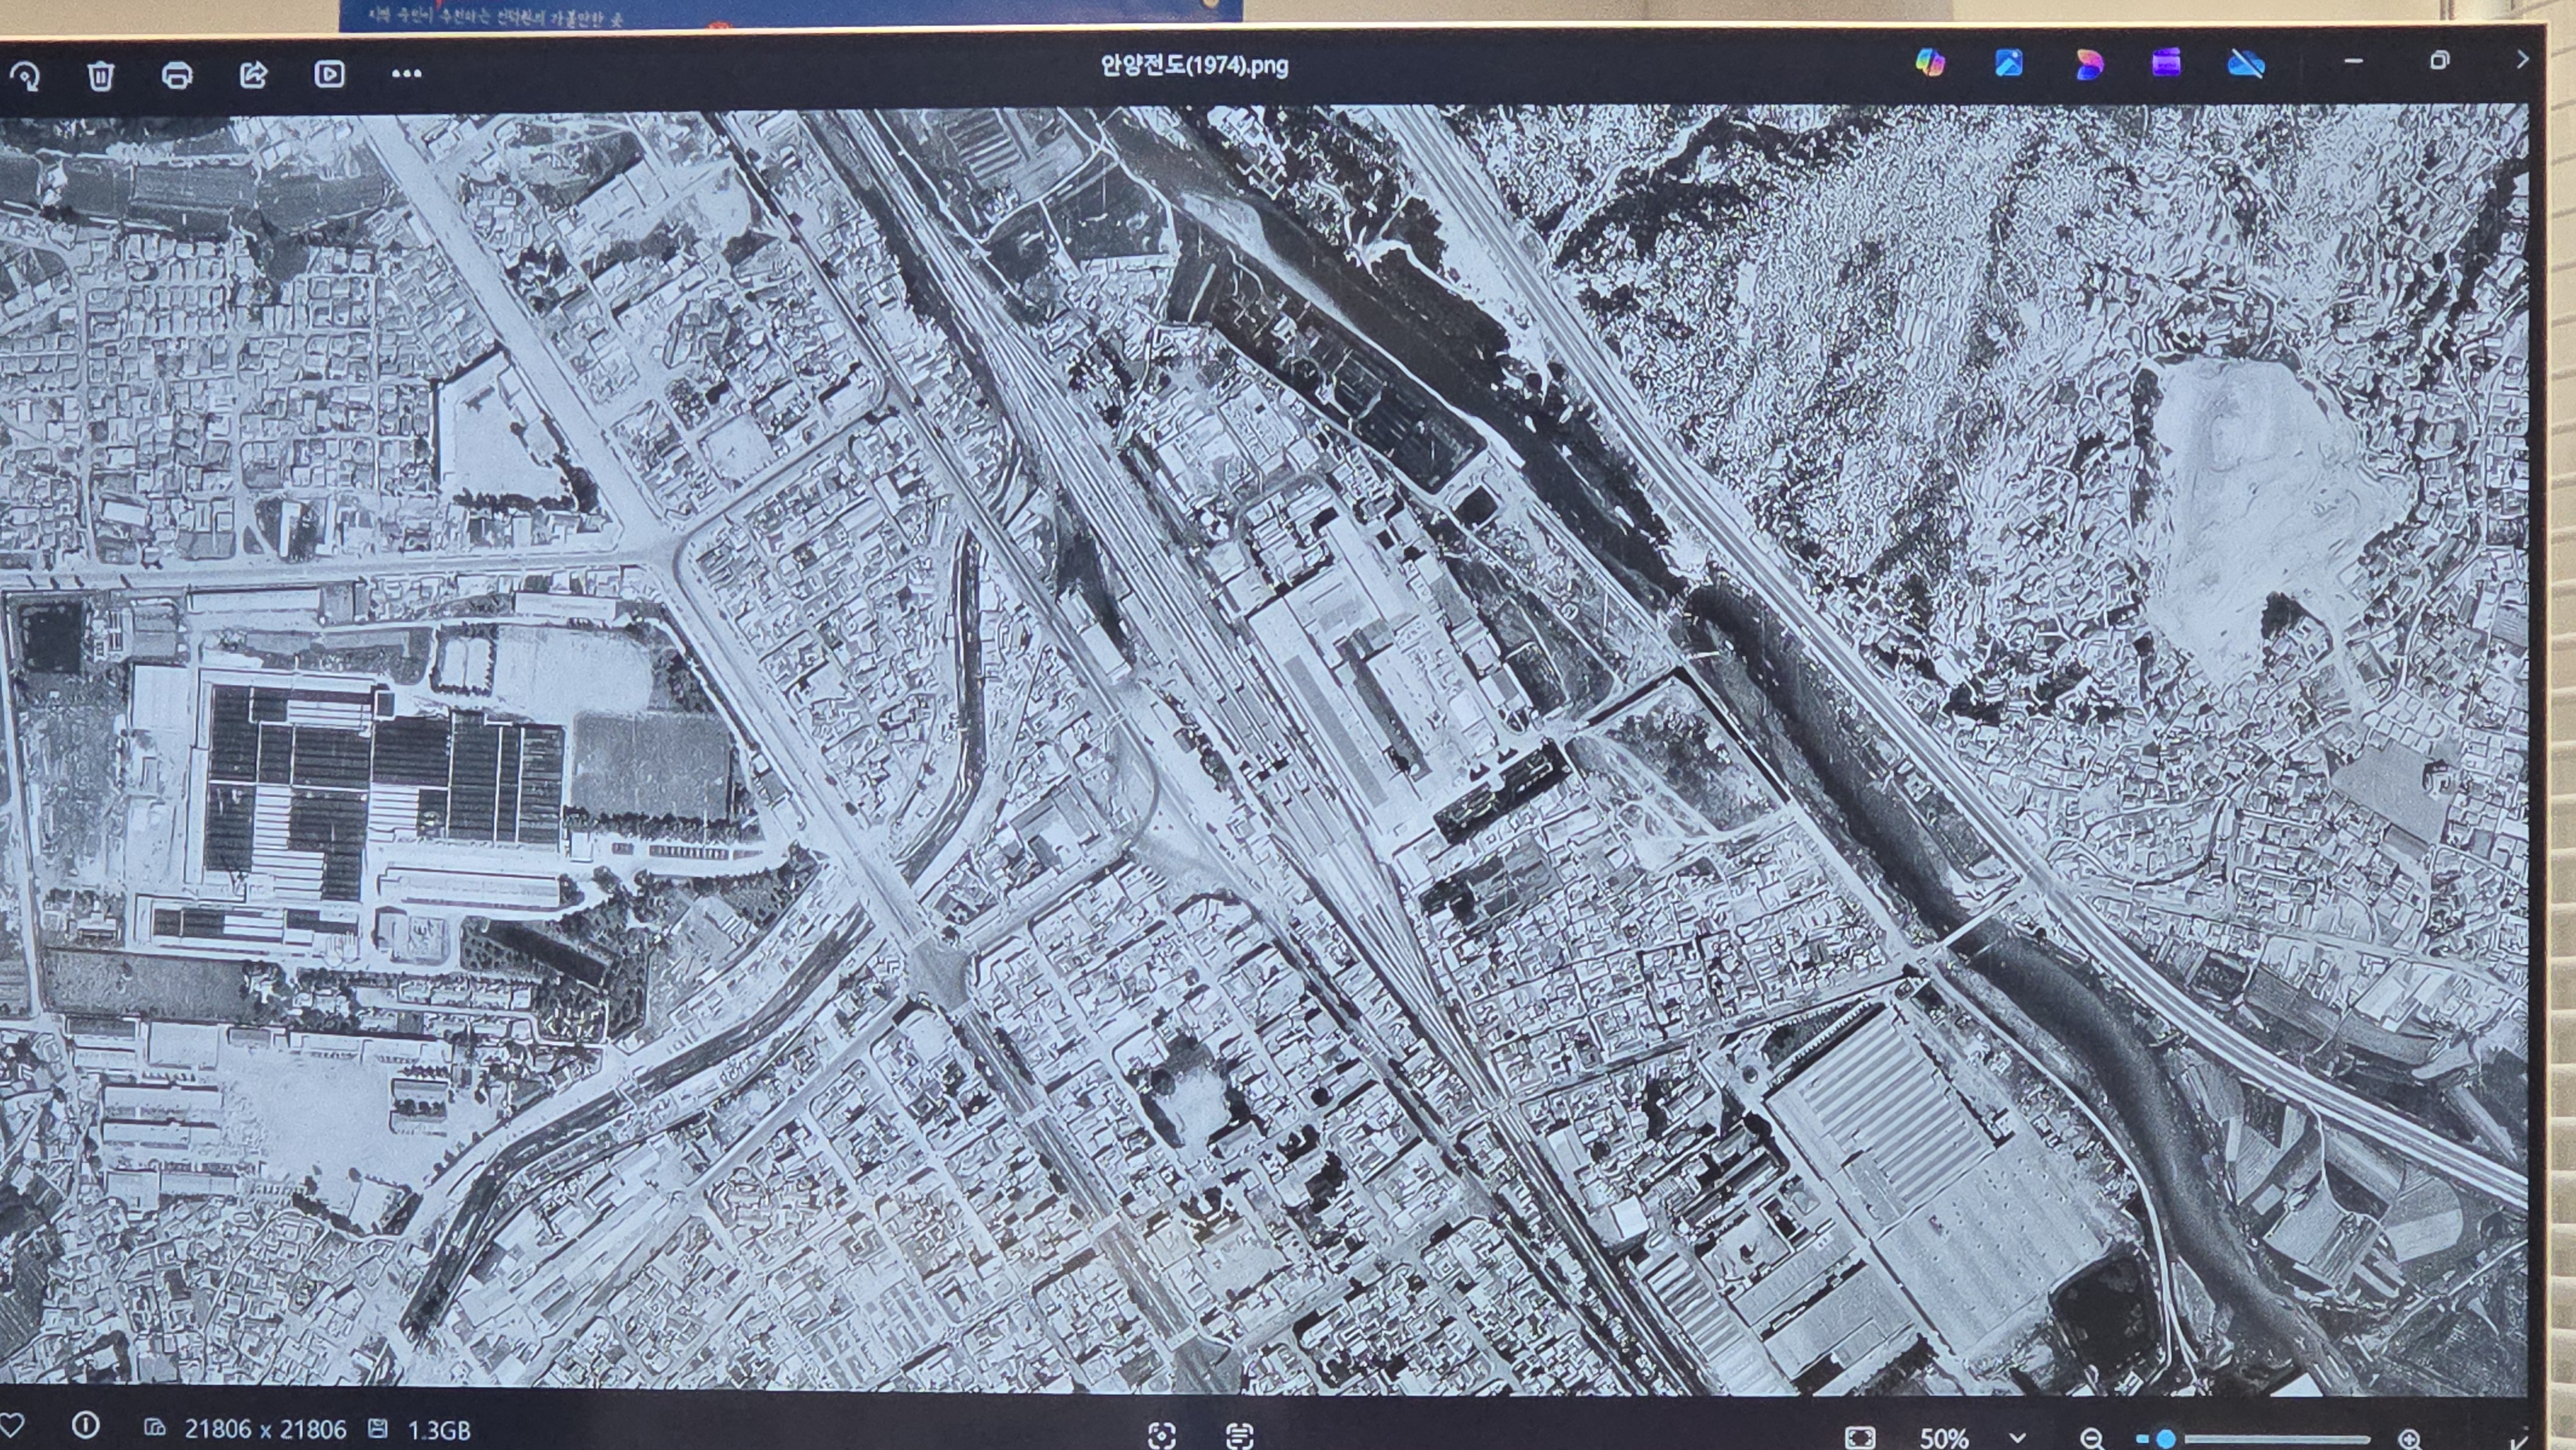Image resolution: width=2576 pixels, height=1450 pixels.
Task: Click the zoom slider handle
Action: [x=2166, y=1438]
